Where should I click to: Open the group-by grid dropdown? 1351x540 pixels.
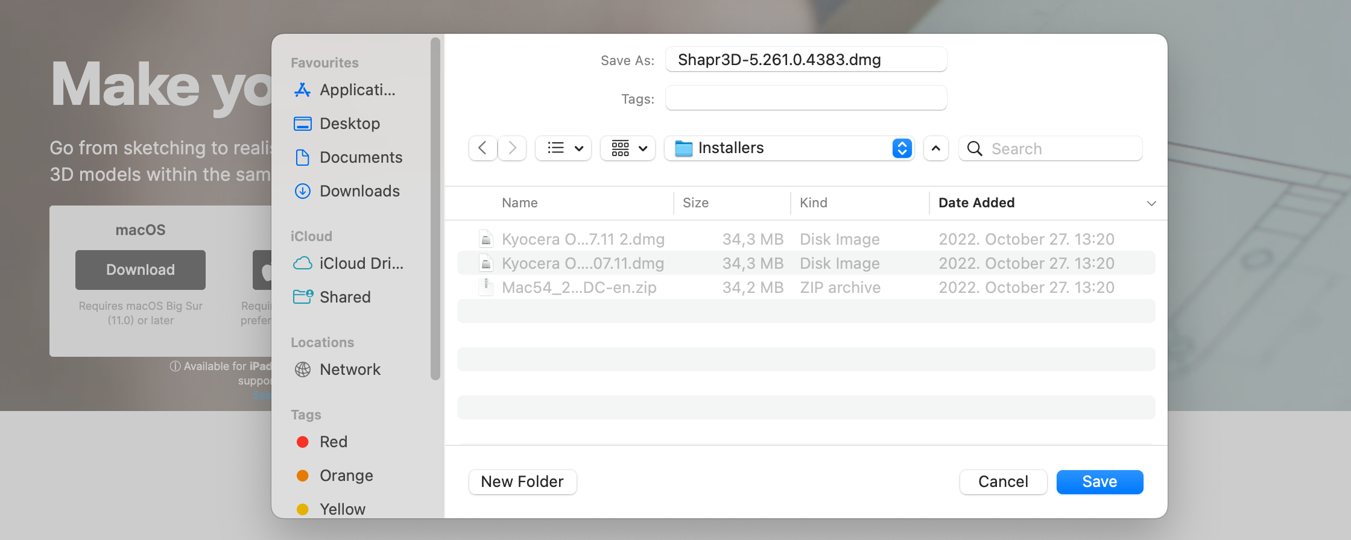click(628, 148)
